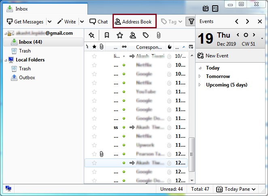Sort by thread column header icon
This screenshot has height=196, width=268.
[x=87, y=47]
